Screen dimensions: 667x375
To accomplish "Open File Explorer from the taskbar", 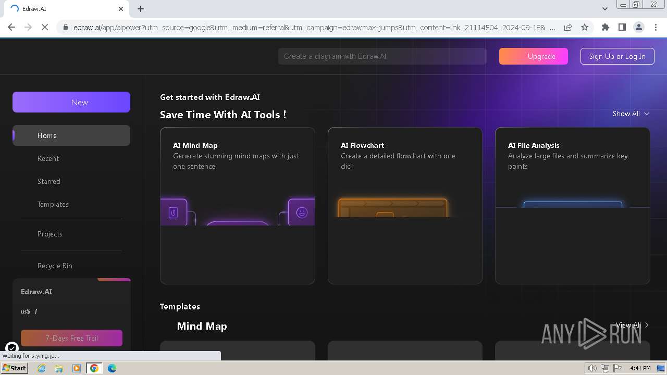I will click(x=59, y=368).
